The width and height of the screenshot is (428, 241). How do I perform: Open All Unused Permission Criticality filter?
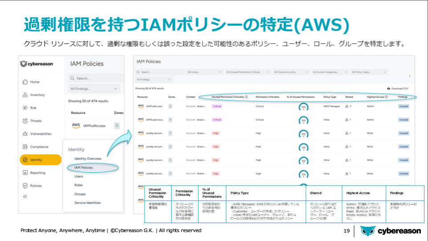click(248, 72)
